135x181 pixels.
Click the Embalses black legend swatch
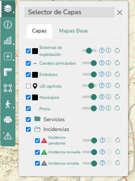(x=35, y=75)
